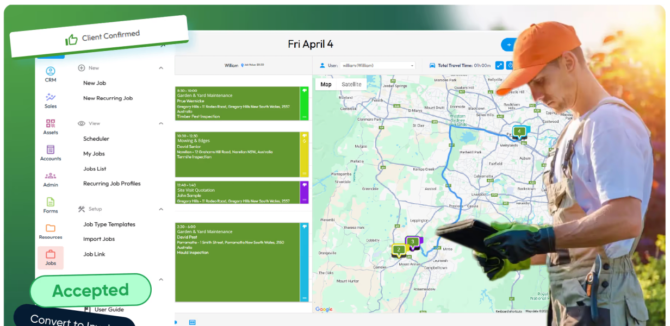Open the Assets module icon

(x=51, y=123)
